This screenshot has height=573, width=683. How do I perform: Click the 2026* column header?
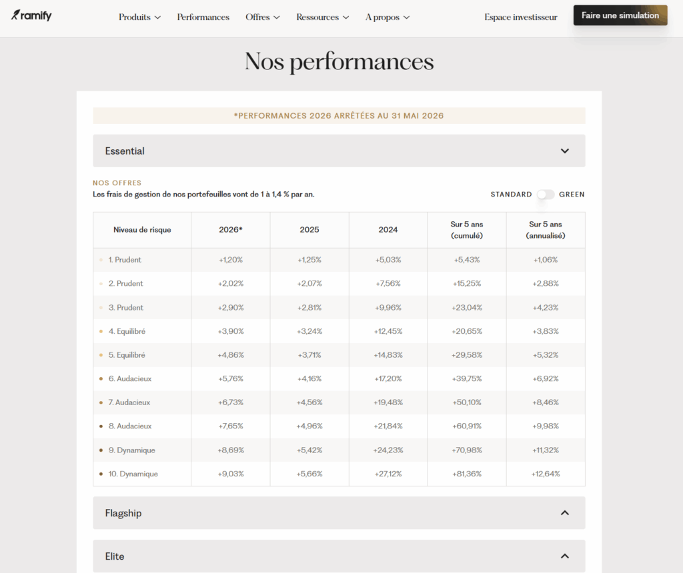click(230, 230)
